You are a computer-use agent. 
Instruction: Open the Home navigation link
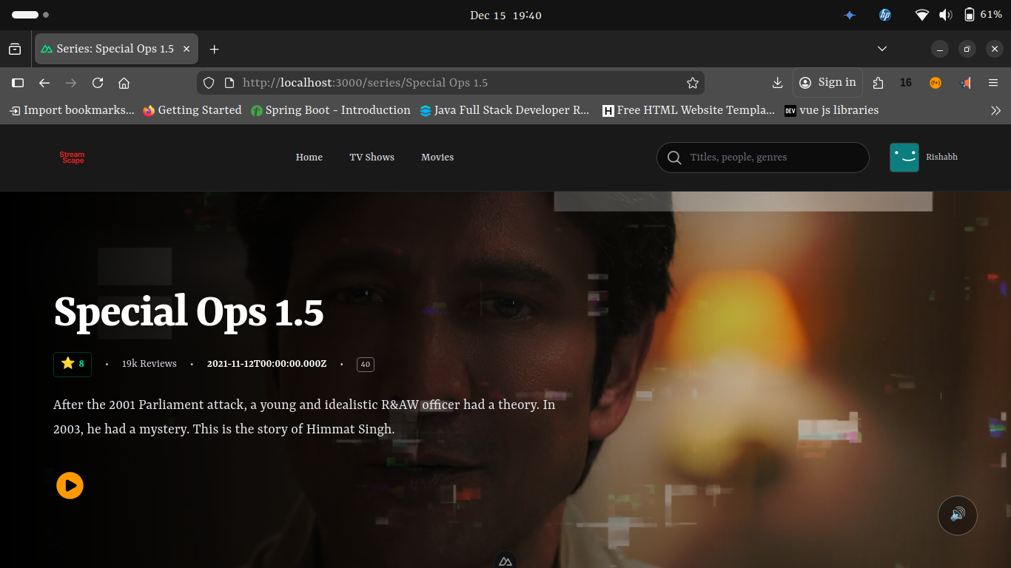tap(309, 158)
